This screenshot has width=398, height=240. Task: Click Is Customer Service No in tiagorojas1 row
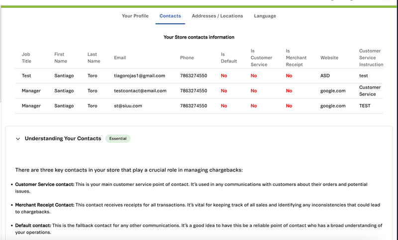(x=254, y=75)
